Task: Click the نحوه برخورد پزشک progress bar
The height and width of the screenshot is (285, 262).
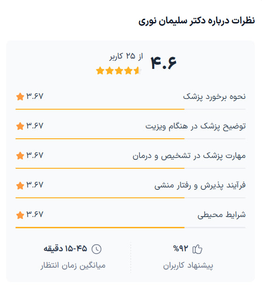Action: point(131,109)
